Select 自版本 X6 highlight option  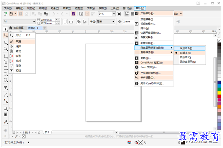(190, 53)
